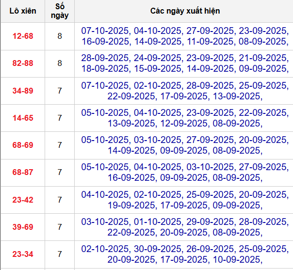Click the day count 8 for 82-88
The height and width of the screenshot is (270, 293).
(60, 64)
